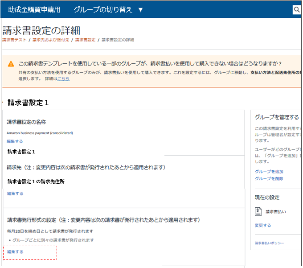Click 編集する under 請求書発行形式の設定
Viewport: 303px width, 268px height.
[x=15, y=252]
